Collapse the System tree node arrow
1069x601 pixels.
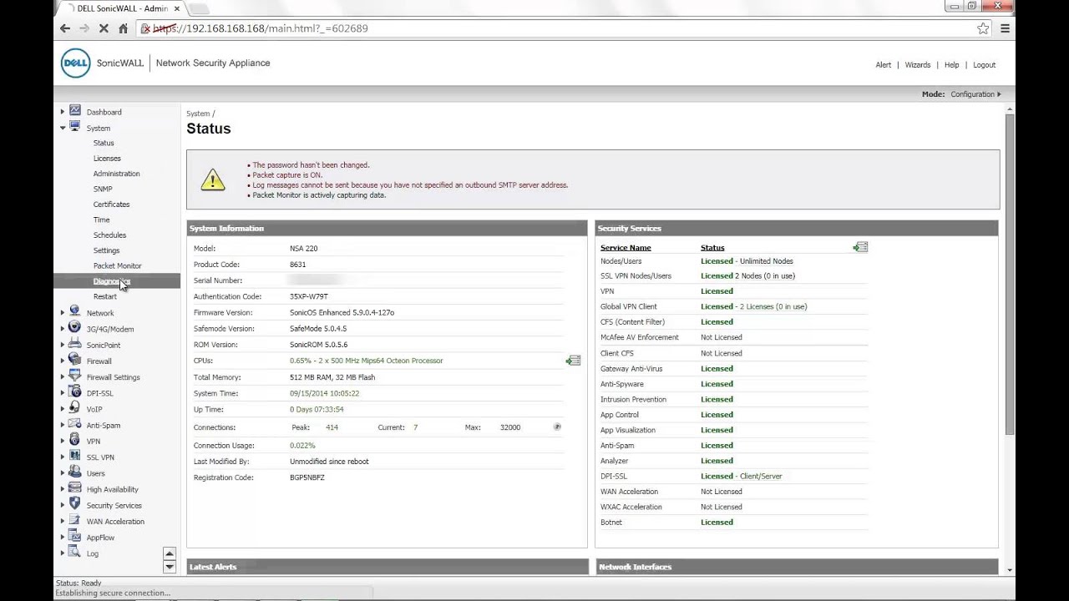tap(63, 128)
